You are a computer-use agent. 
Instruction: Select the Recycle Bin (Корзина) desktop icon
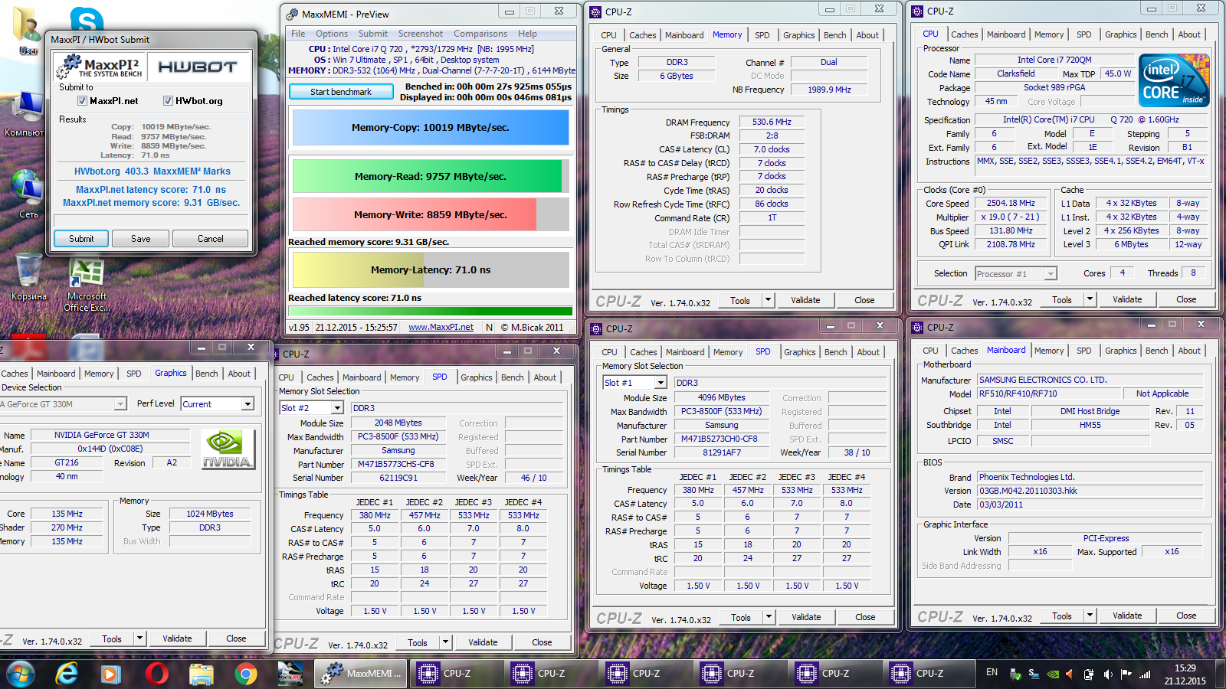tap(29, 277)
